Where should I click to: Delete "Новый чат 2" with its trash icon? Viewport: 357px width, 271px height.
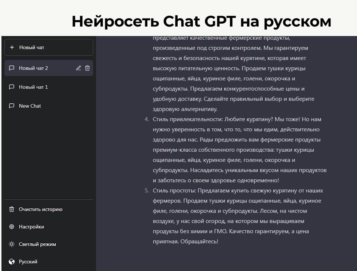pyautogui.click(x=87, y=68)
